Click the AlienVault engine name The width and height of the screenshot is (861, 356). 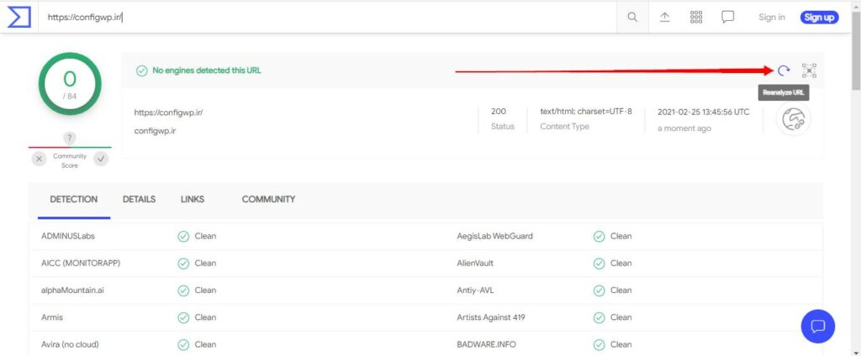(475, 264)
